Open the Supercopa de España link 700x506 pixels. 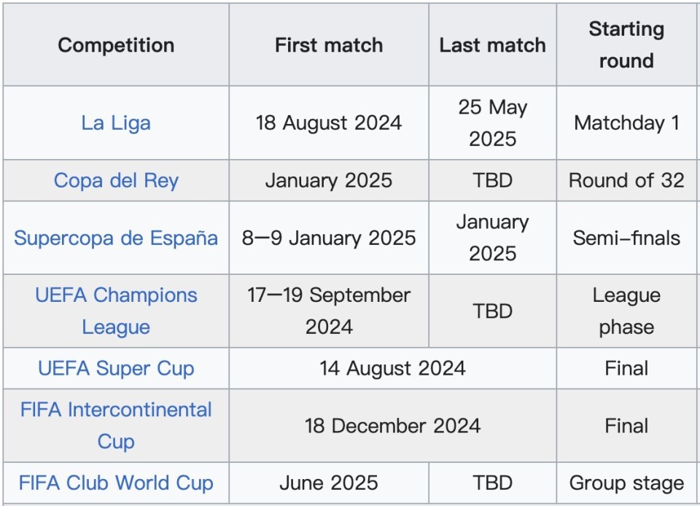(116, 238)
